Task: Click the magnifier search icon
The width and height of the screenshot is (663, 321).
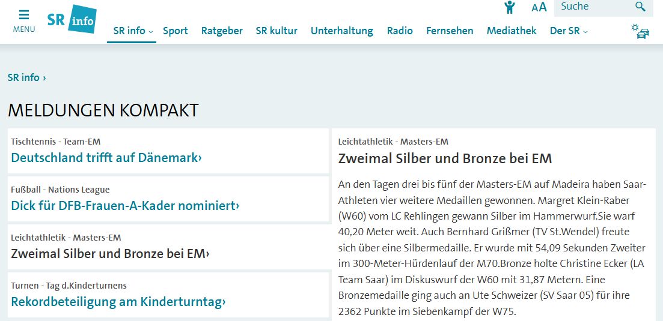Action: coord(640,7)
